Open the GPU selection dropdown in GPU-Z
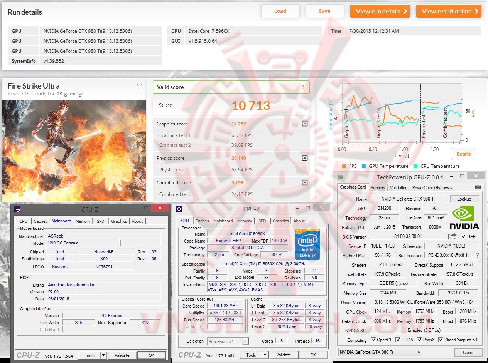 [x=380, y=352]
